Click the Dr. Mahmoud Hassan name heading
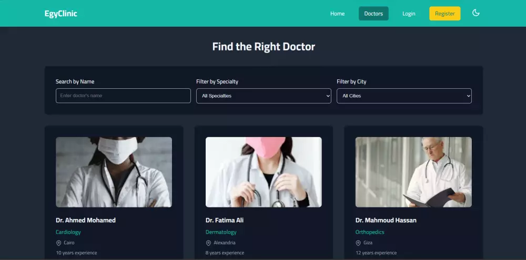The image size is (526, 260). 386,220
